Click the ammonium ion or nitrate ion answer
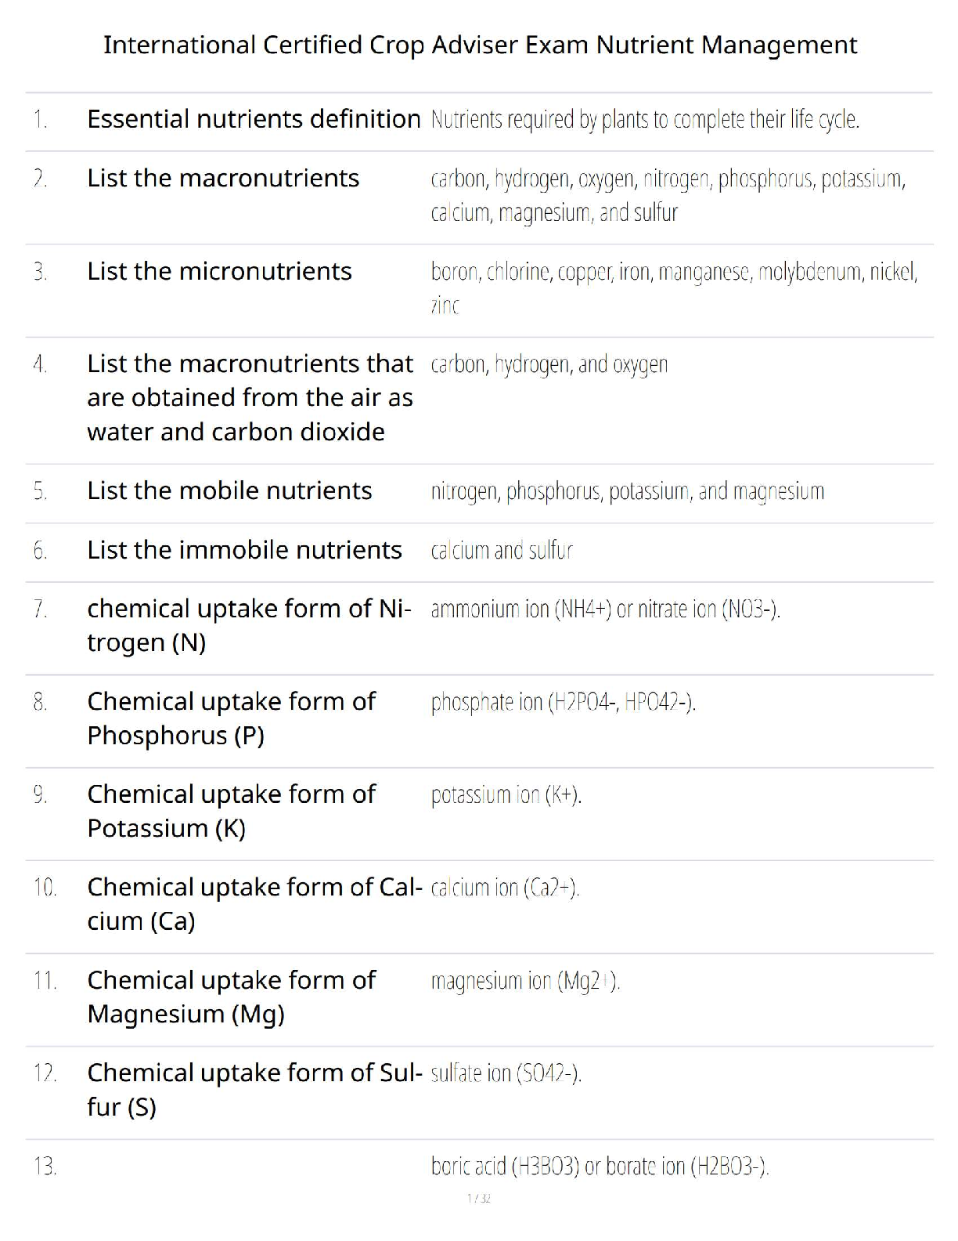 coord(605,610)
